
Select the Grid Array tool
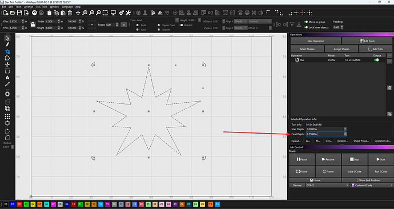tap(7, 116)
